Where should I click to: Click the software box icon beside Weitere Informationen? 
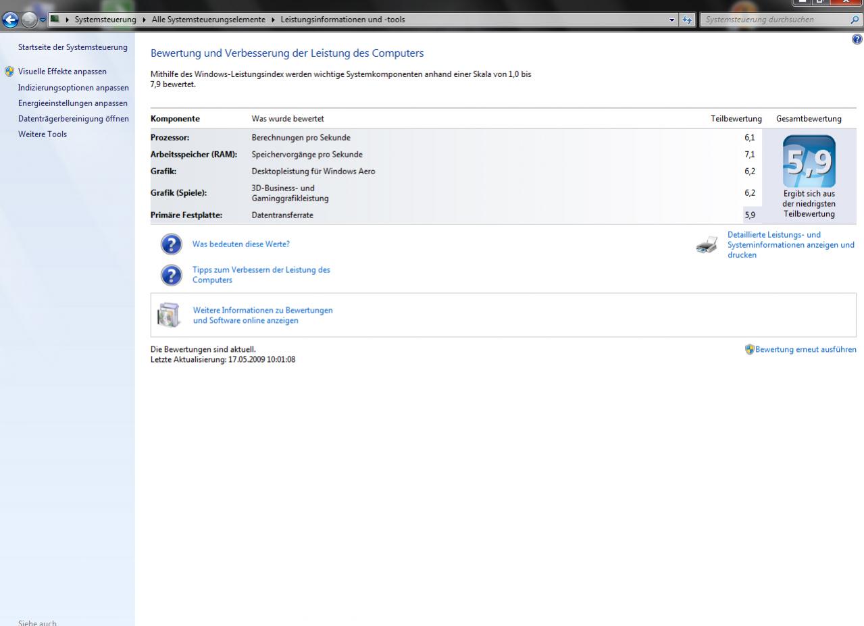click(x=169, y=315)
